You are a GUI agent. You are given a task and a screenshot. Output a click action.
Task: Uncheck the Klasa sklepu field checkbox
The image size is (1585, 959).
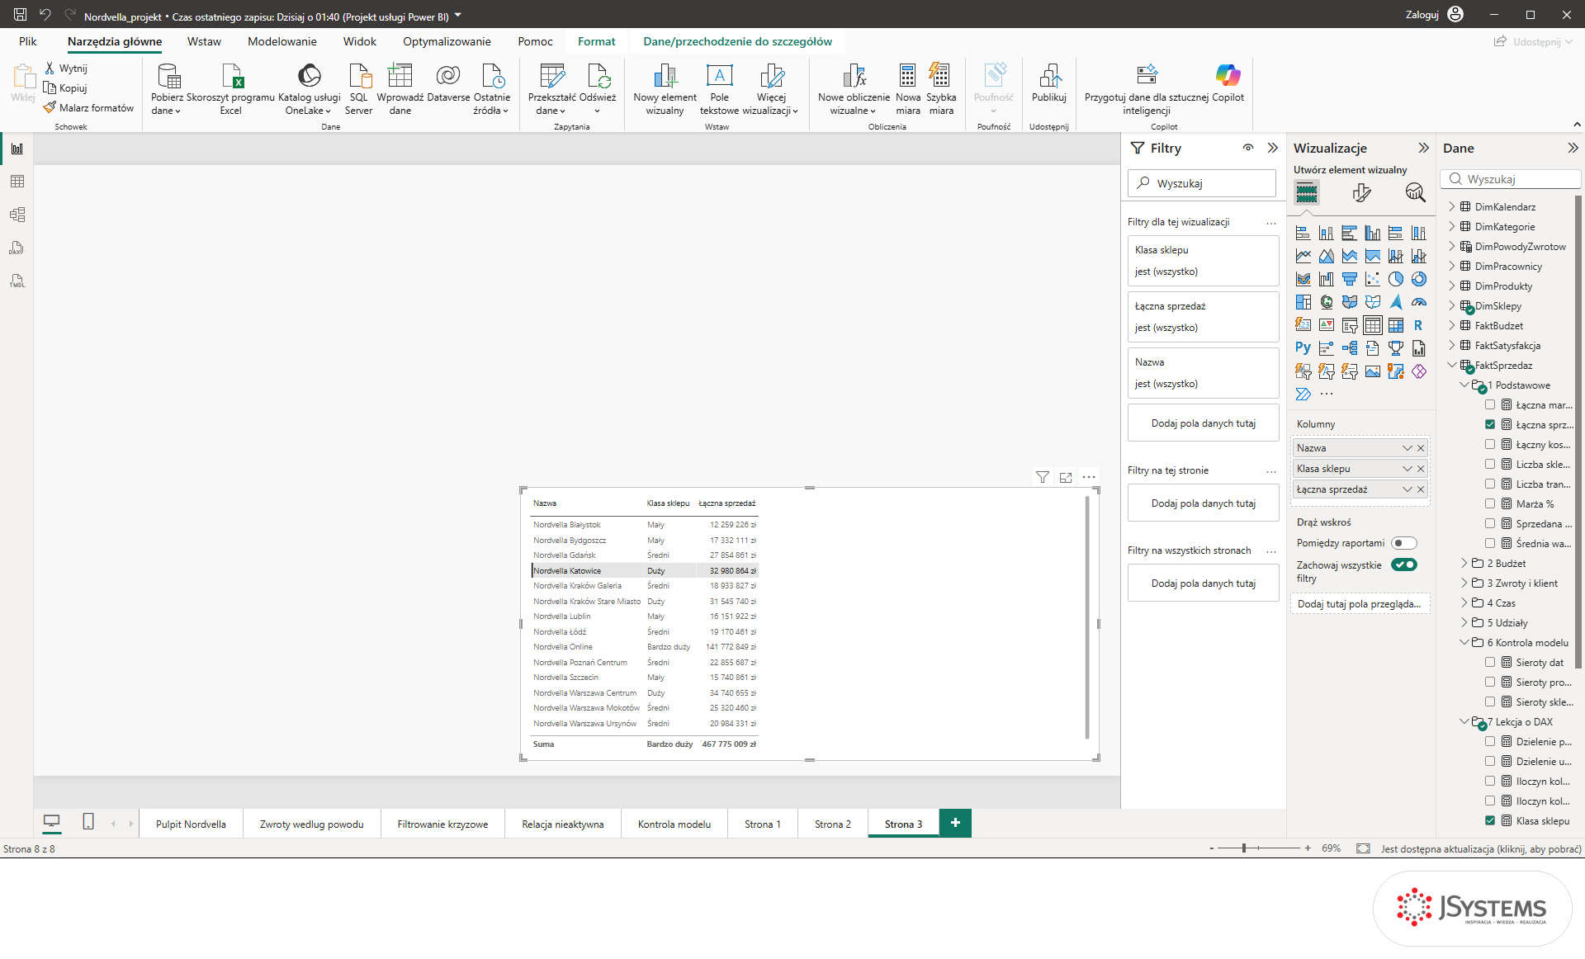1490,820
